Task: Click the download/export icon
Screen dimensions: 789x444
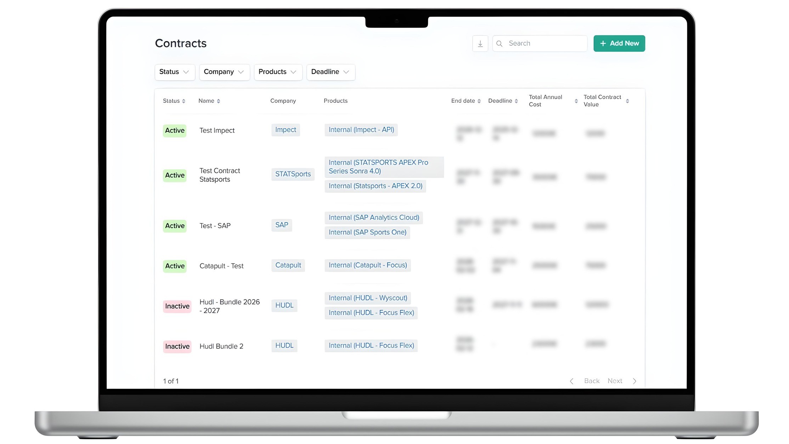Action: [480, 43]
